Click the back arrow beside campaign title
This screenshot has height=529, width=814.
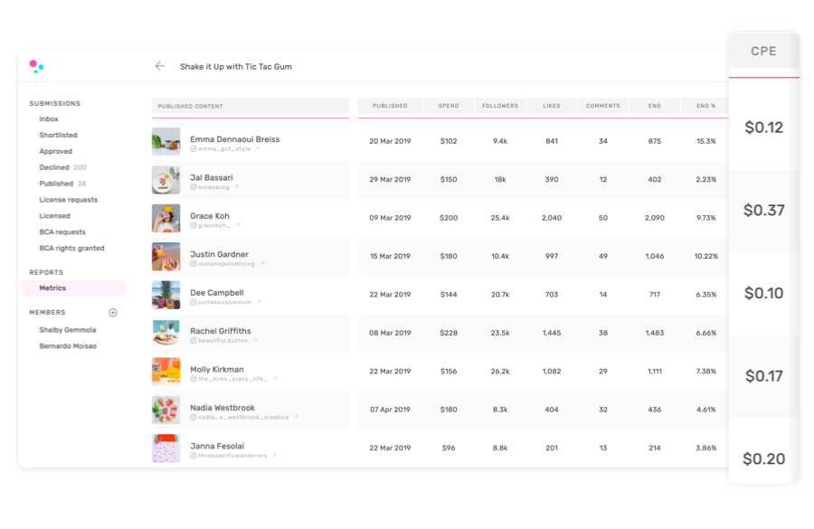click(159, 66)
